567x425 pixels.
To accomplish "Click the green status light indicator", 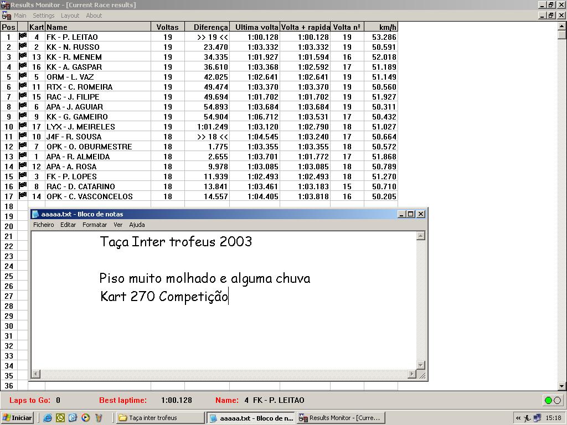I will 548,400.
